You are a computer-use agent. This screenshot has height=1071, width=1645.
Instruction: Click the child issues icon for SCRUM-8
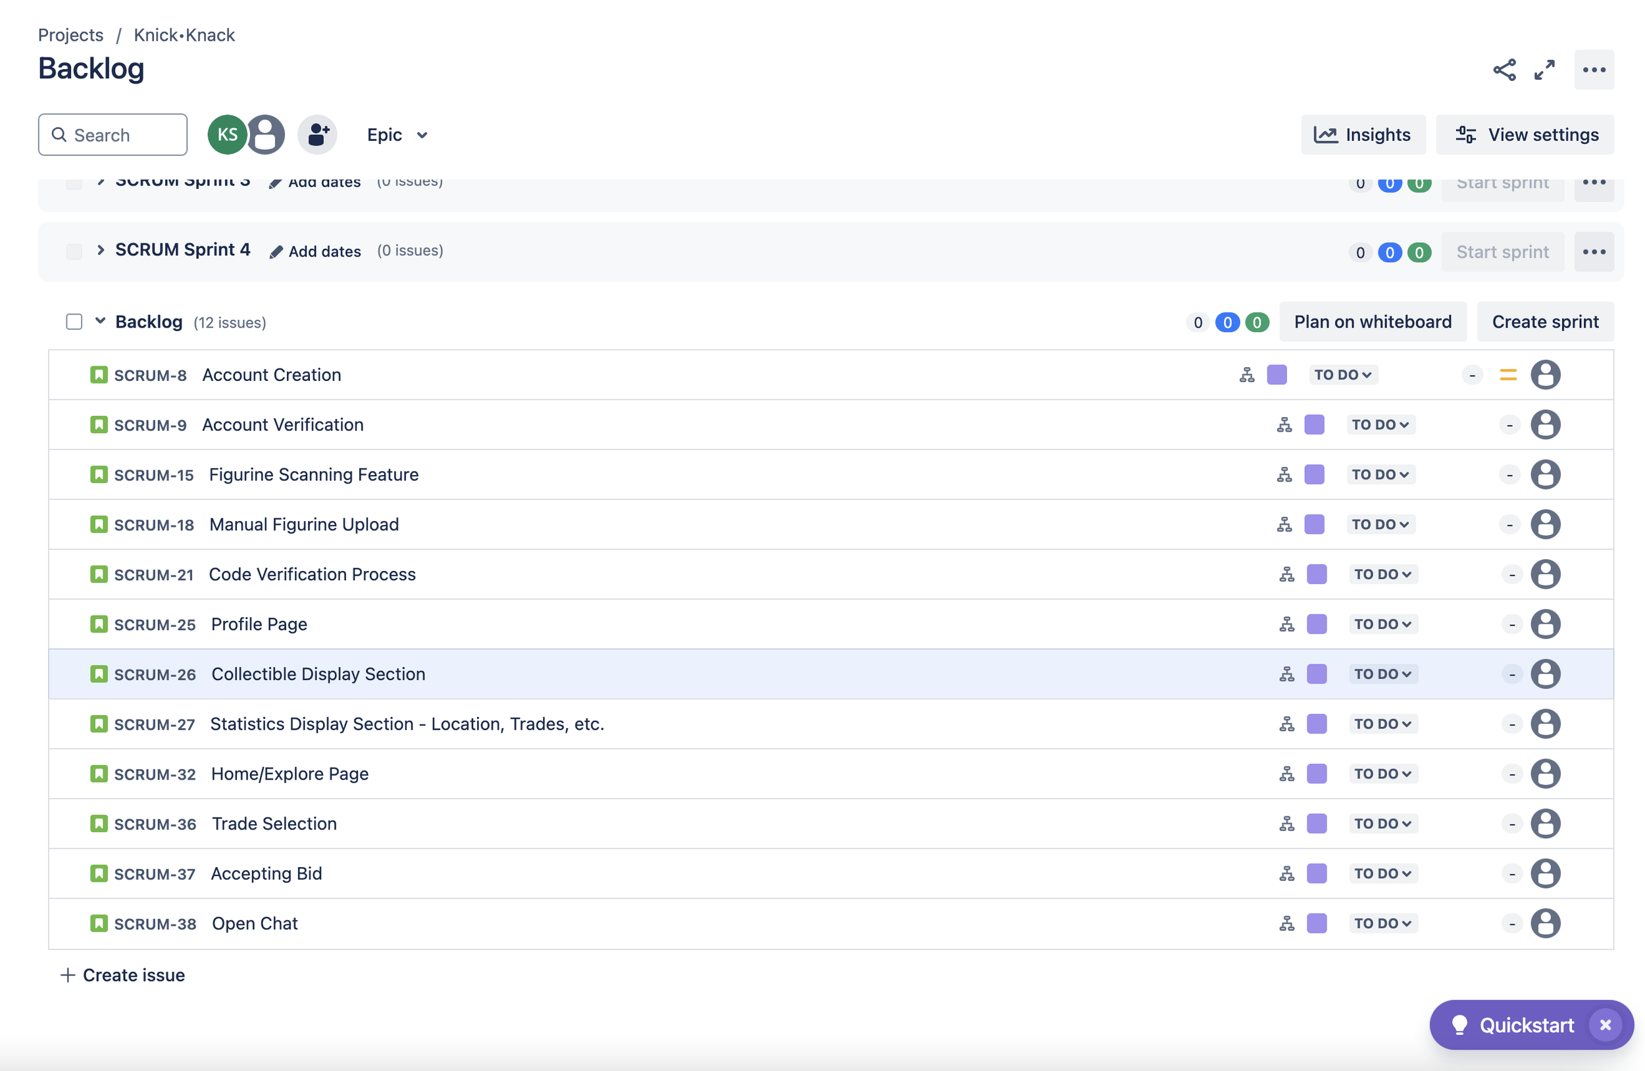[1246, 375]
